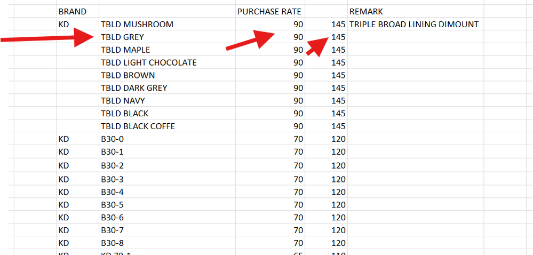Screen dimensions: 533x255
Task: Click the TBLD NAVY cell
Action: point(167,101)
